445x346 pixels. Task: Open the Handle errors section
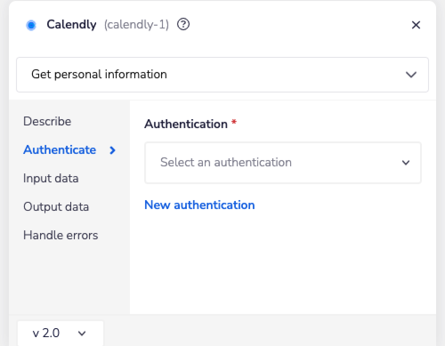click(61, 235)
